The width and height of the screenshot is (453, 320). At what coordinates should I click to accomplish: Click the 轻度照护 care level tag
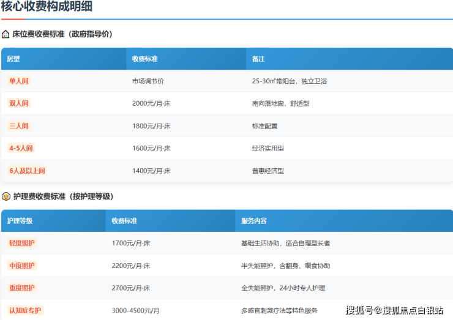point(22,243)
